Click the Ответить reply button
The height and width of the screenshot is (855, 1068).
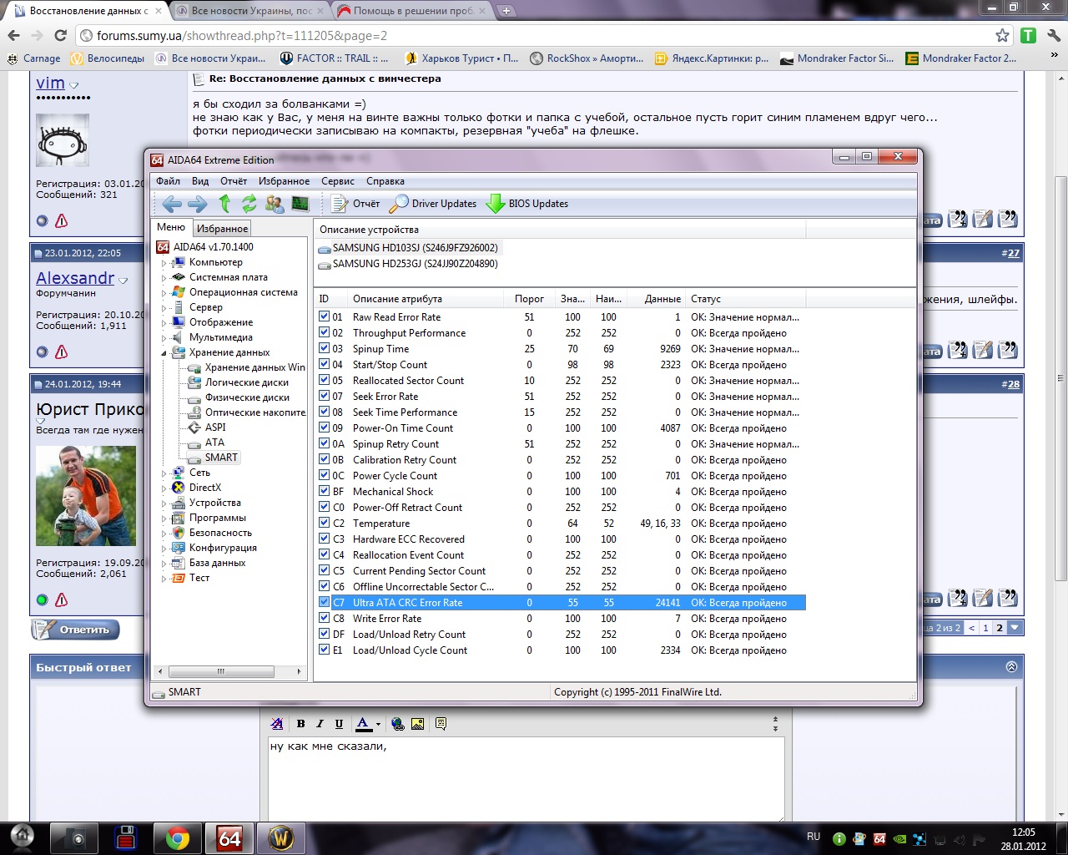click(76, 630)
